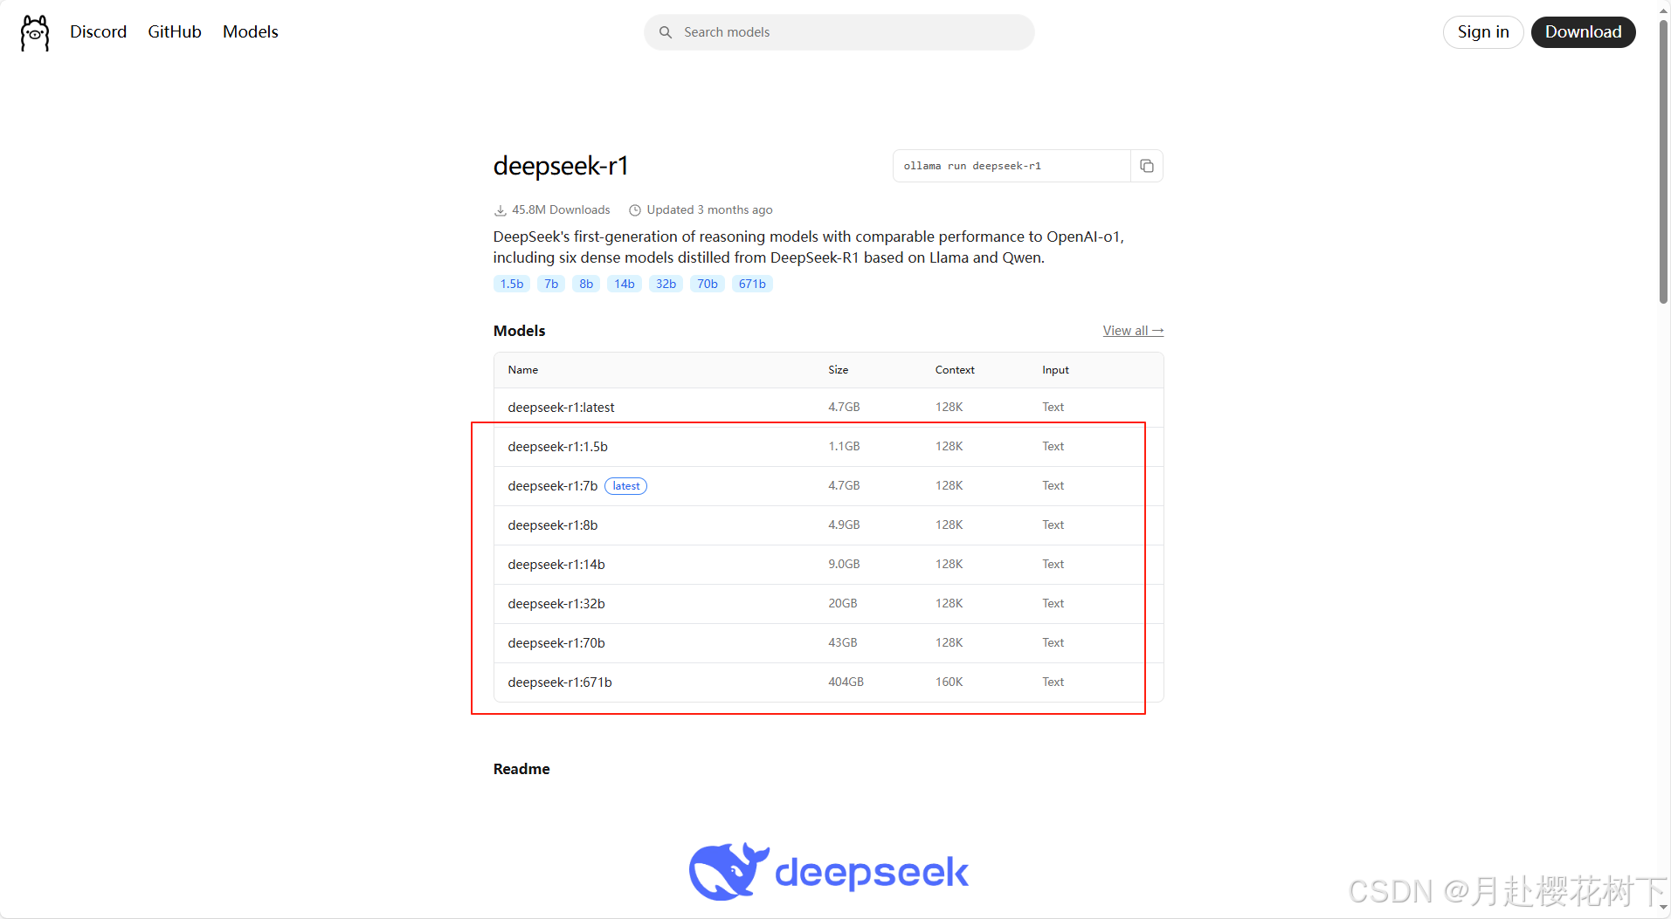Open the Models page
Image resolution: width=1671 pixels, height=919 pixels.
click(x=251, y=31)
